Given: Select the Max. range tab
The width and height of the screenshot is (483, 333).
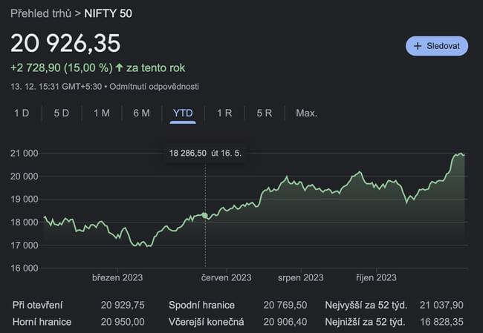Looking at the screenshot, I should pyautogui.click(x=306, y=113).
